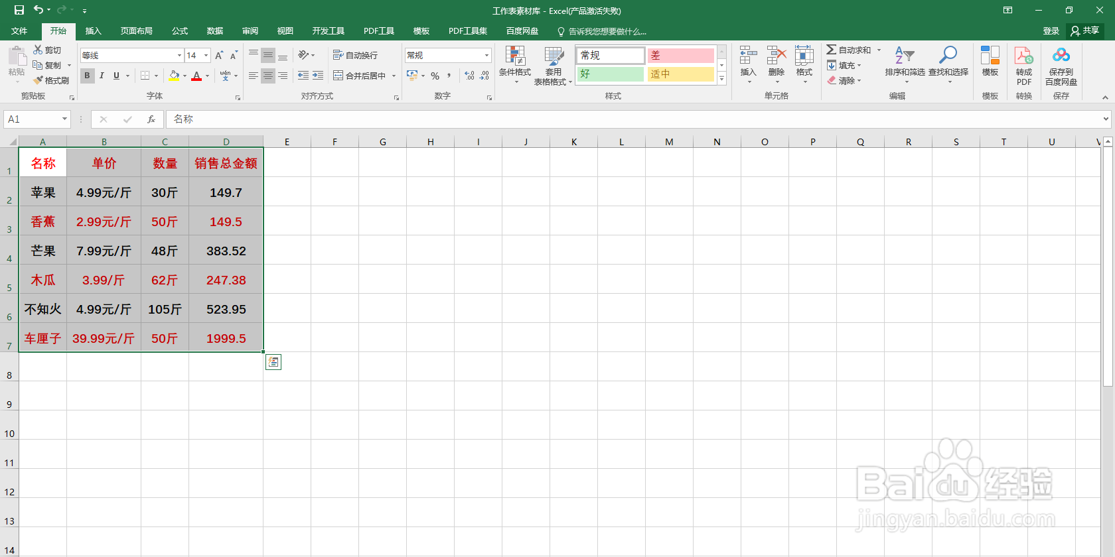Open Conditional Formatting (条件格式)
Screen dimensions: 1115x557
pos(515,64)
